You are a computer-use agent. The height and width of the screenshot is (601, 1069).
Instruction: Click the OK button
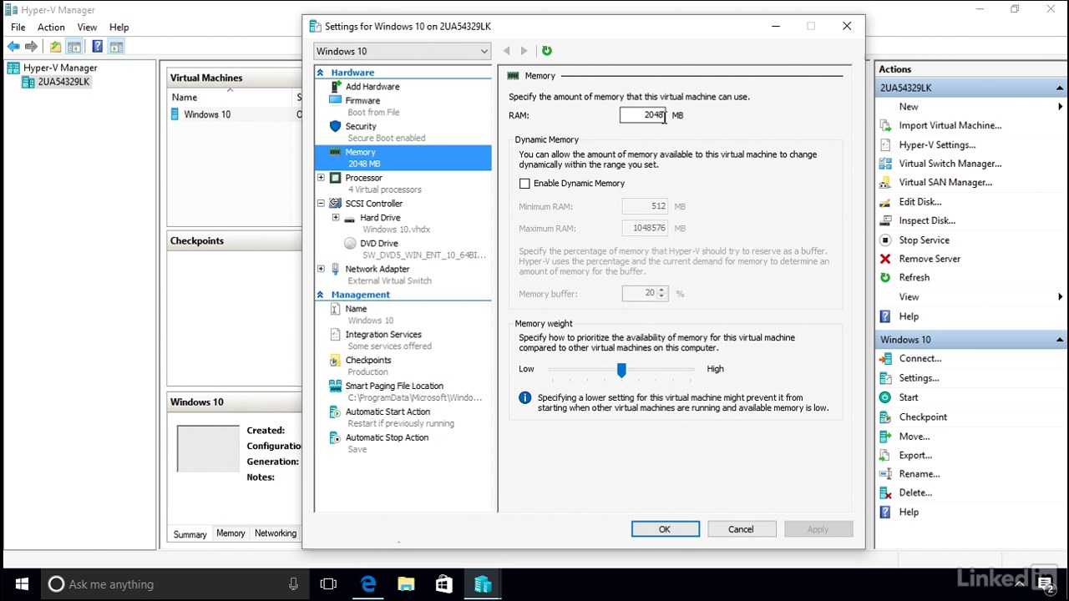665,530
